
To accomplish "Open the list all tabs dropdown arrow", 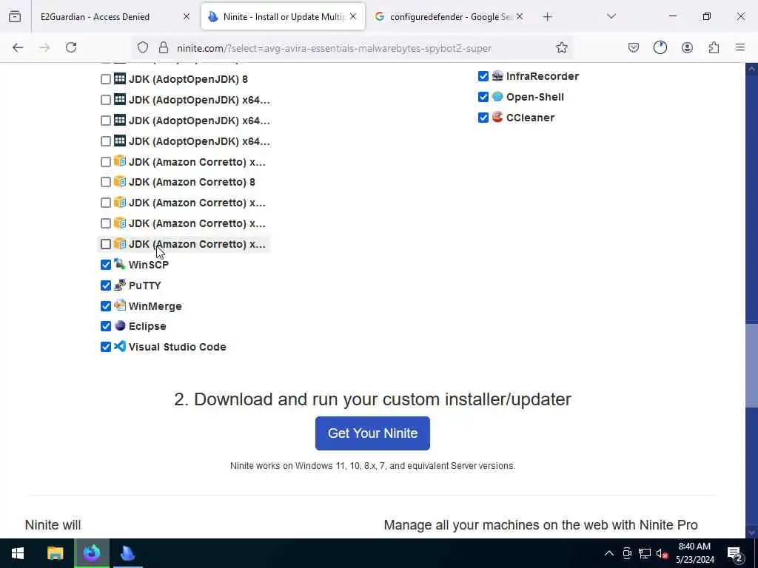I will point(611,16).
